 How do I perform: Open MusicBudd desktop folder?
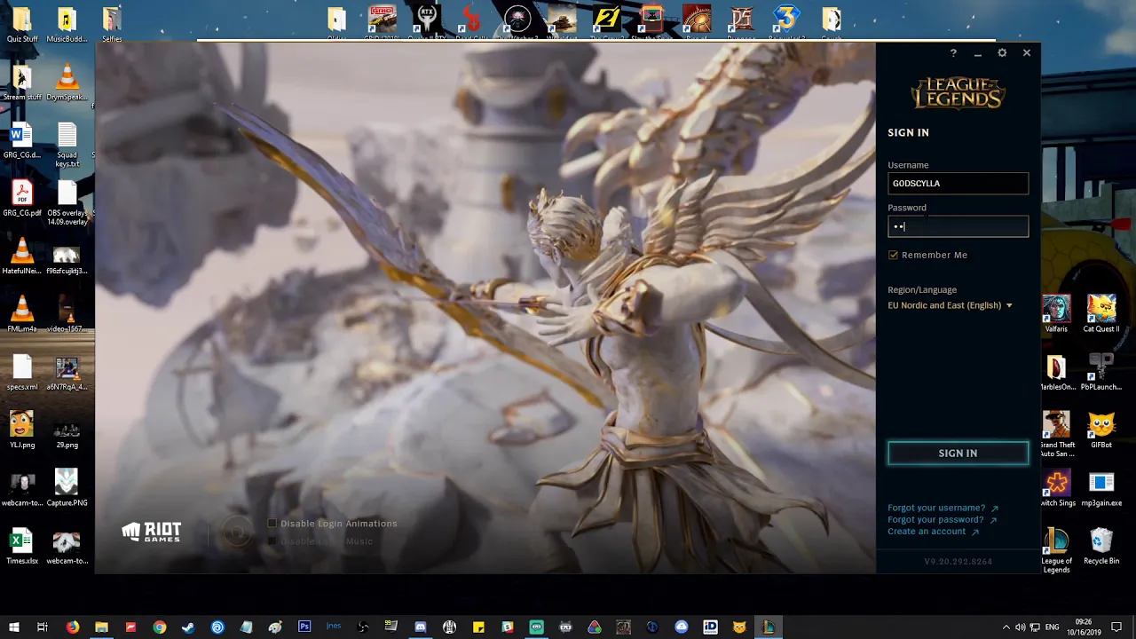(x=67, y=25)
